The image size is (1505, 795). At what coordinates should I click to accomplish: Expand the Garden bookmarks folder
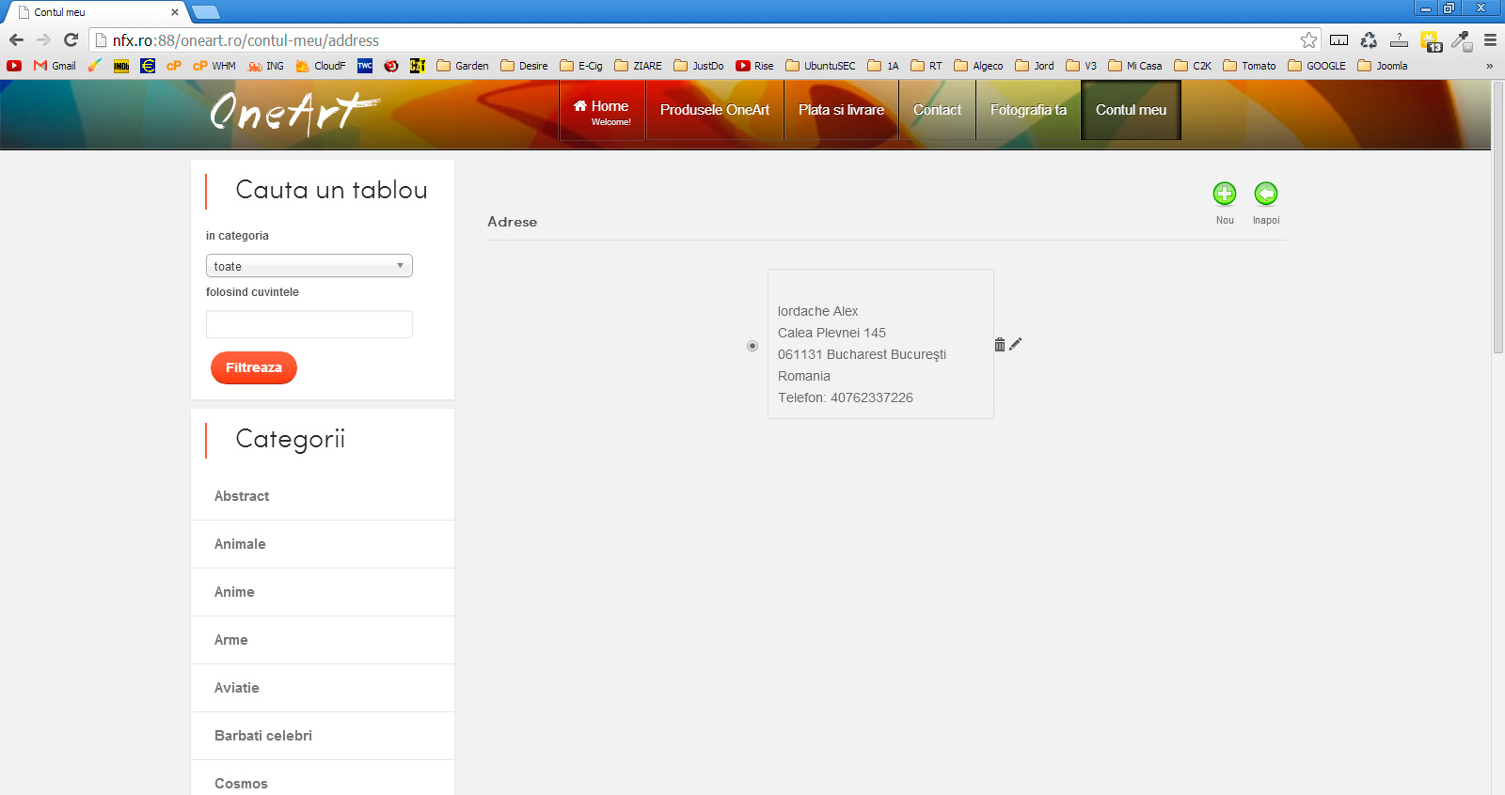click(x=463, y=66)
